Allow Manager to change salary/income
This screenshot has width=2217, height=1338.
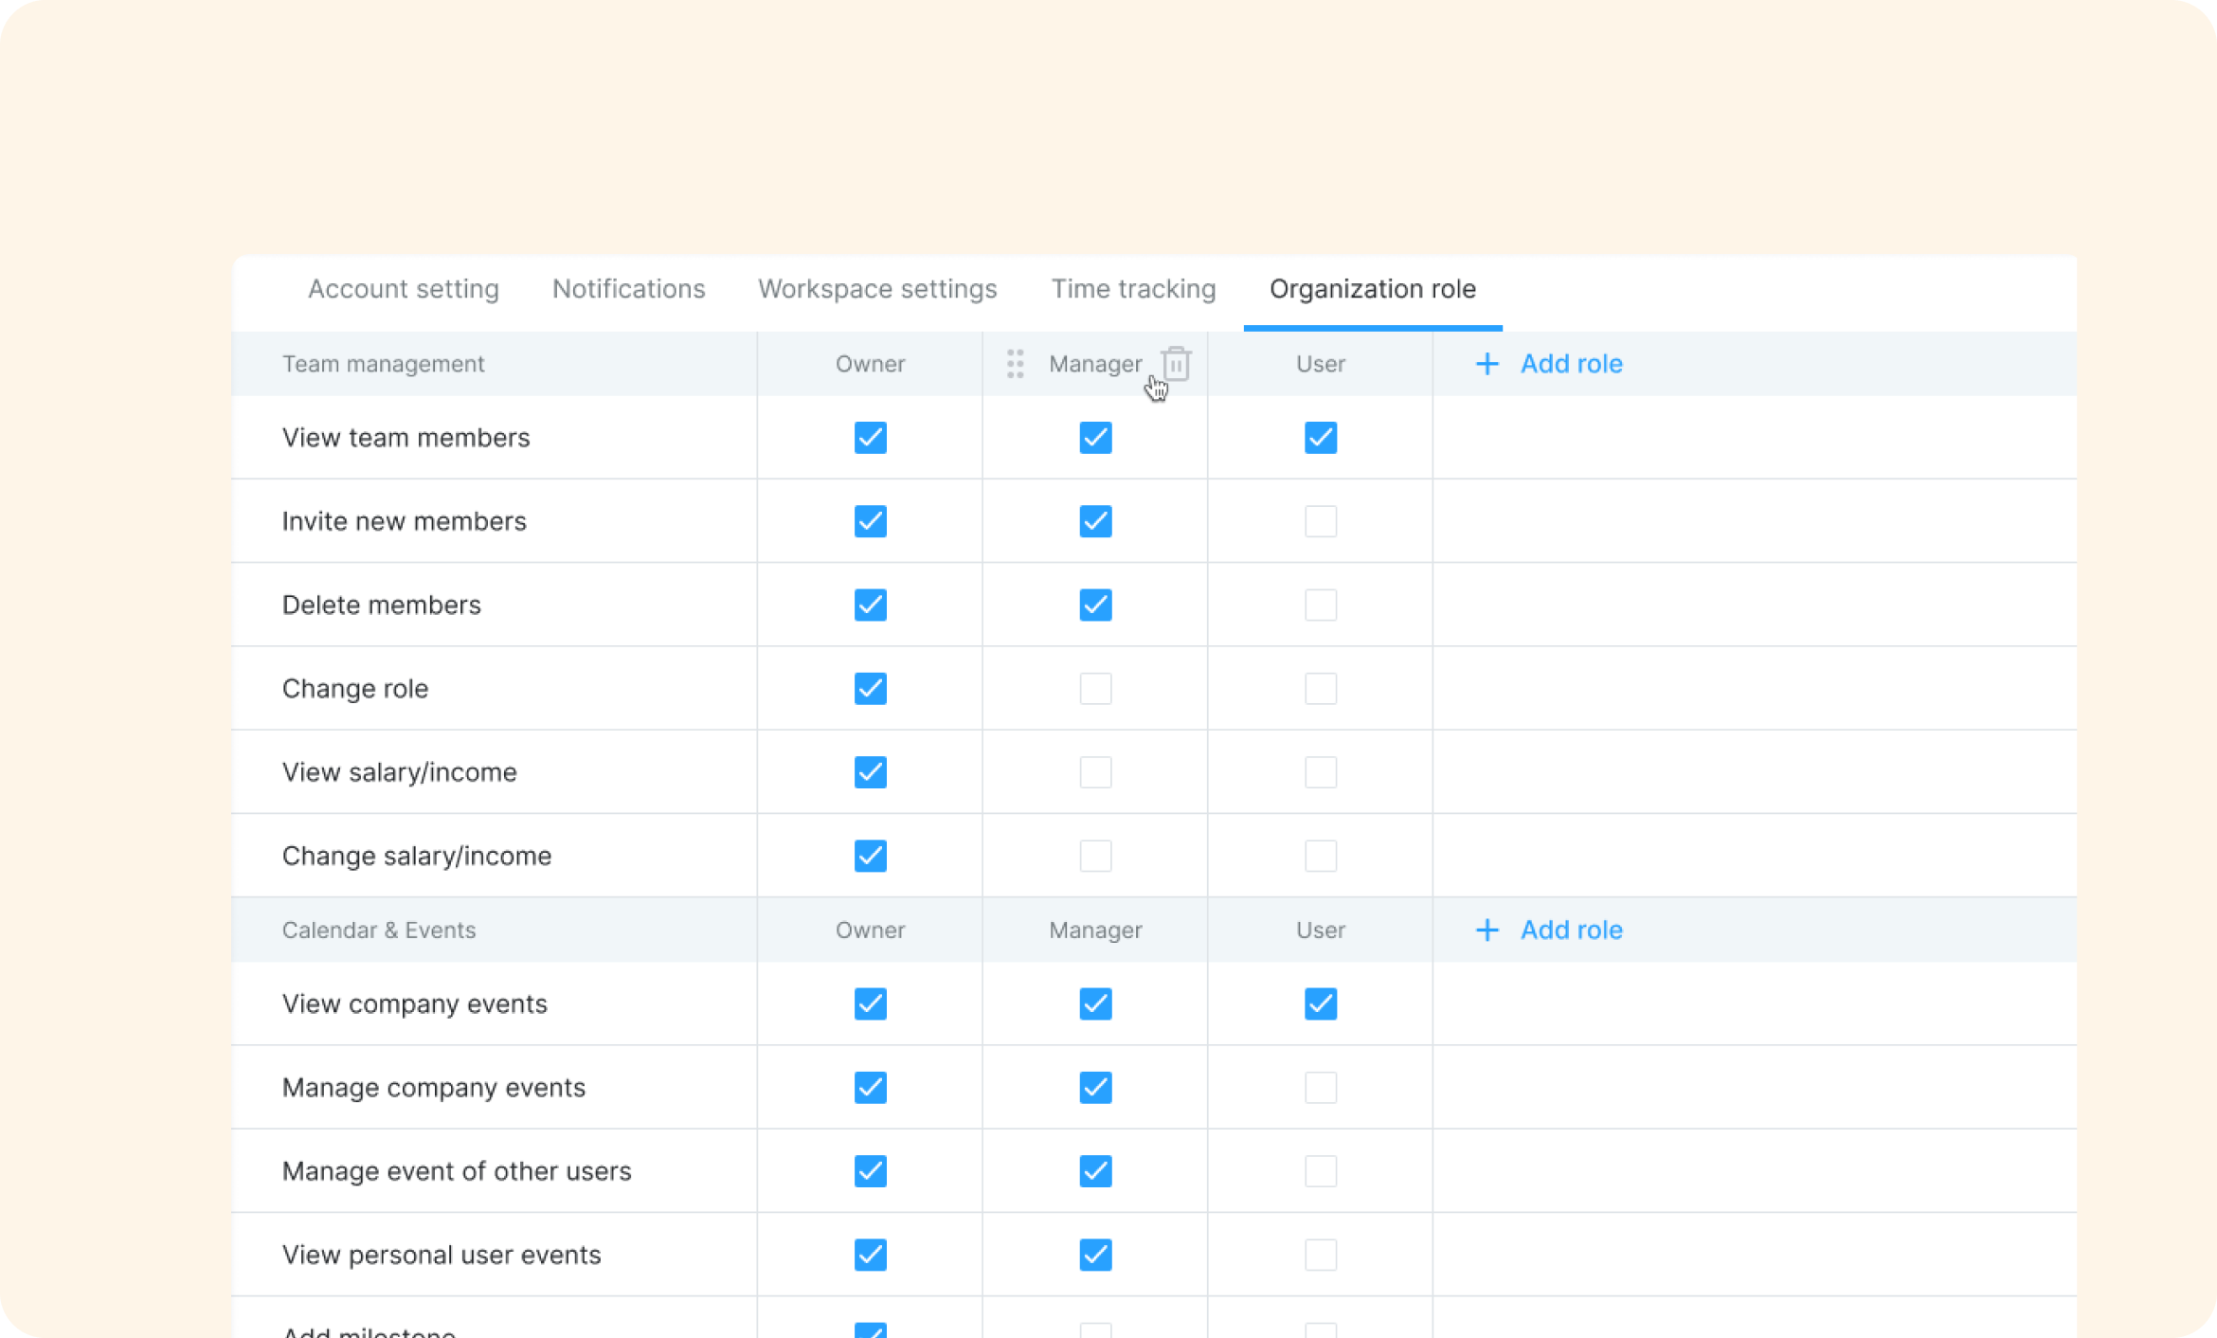click(1095, 856)
